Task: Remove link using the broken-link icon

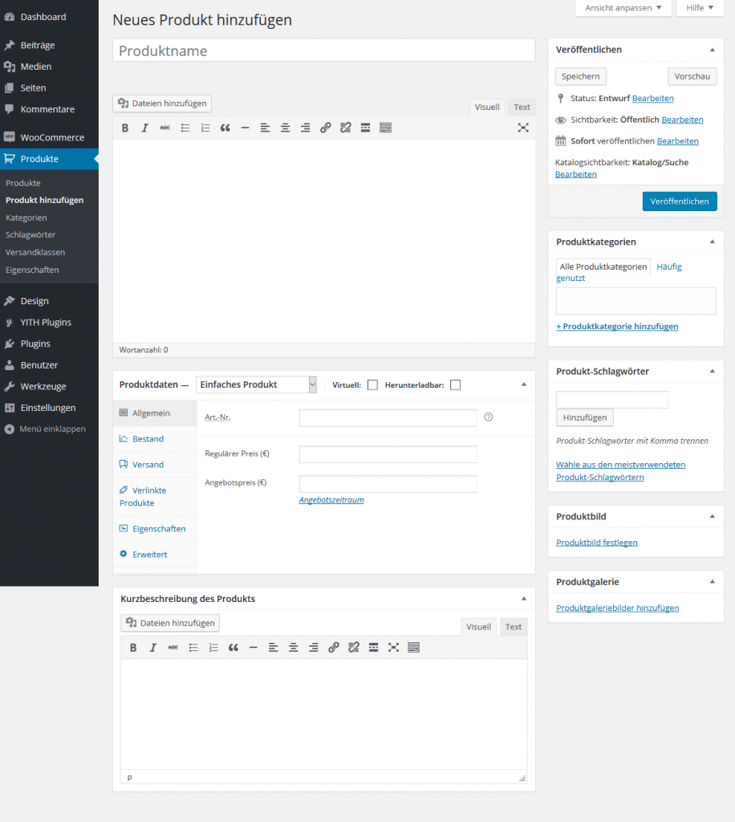Action: pos(346,128)
